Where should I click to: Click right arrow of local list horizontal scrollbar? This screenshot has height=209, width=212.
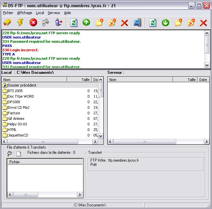95,142
